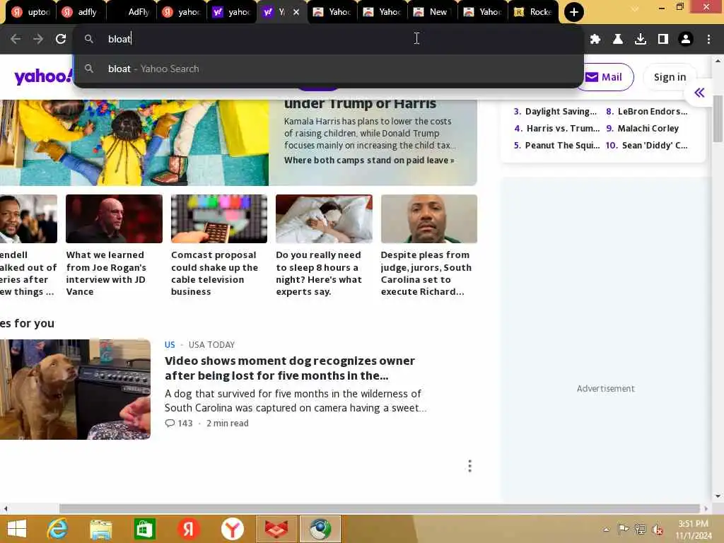This screenshot has height=543, width=724.
Task: Open the downloads icon in toolbar
Action: (x=641, y=40)
